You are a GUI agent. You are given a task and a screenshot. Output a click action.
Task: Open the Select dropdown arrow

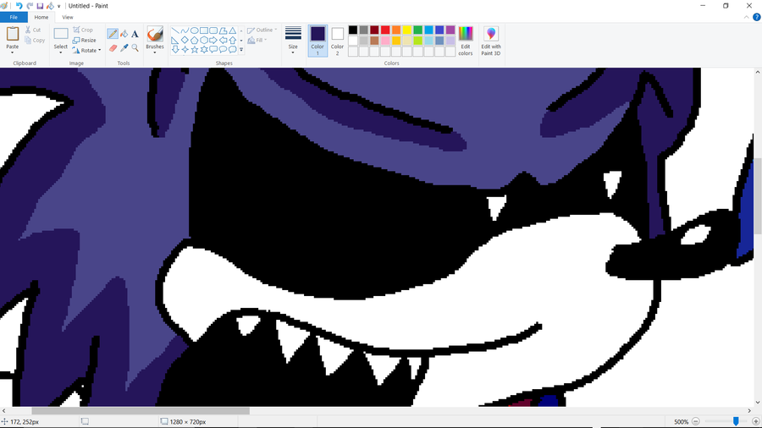61,52
